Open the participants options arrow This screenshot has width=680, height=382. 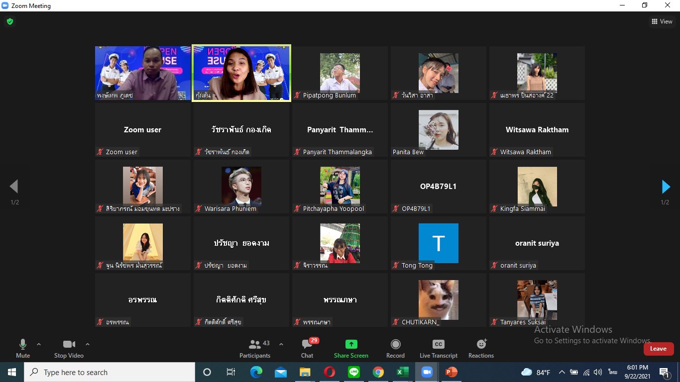tap(281, 344)
